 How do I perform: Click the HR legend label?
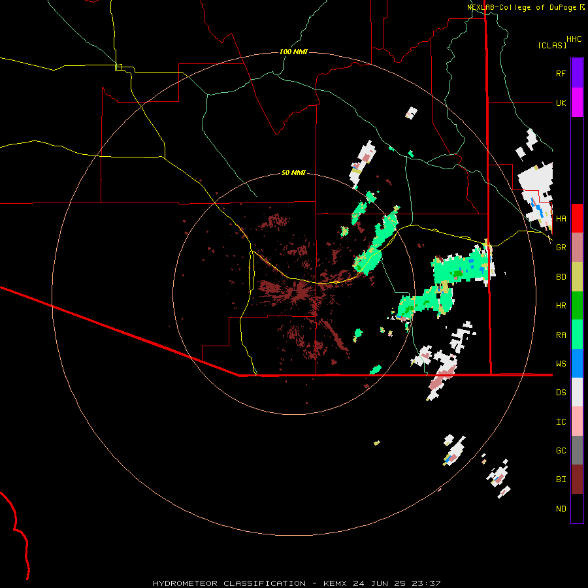561,306
